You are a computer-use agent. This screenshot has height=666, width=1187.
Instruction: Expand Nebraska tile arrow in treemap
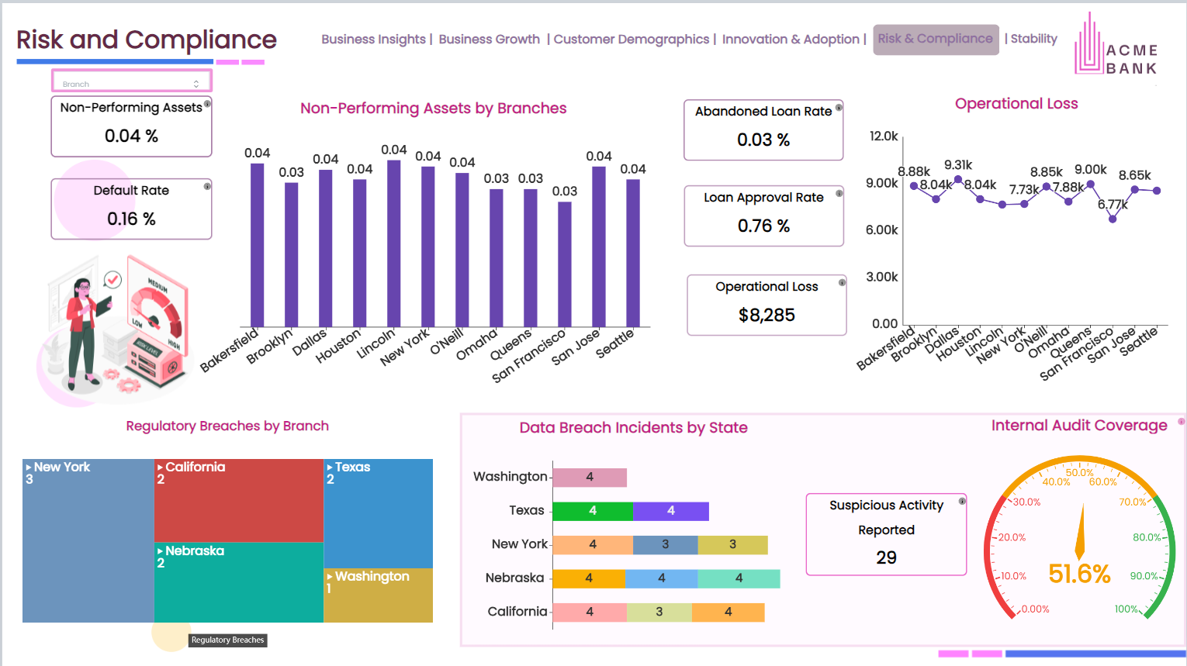(x=161, y=551)
